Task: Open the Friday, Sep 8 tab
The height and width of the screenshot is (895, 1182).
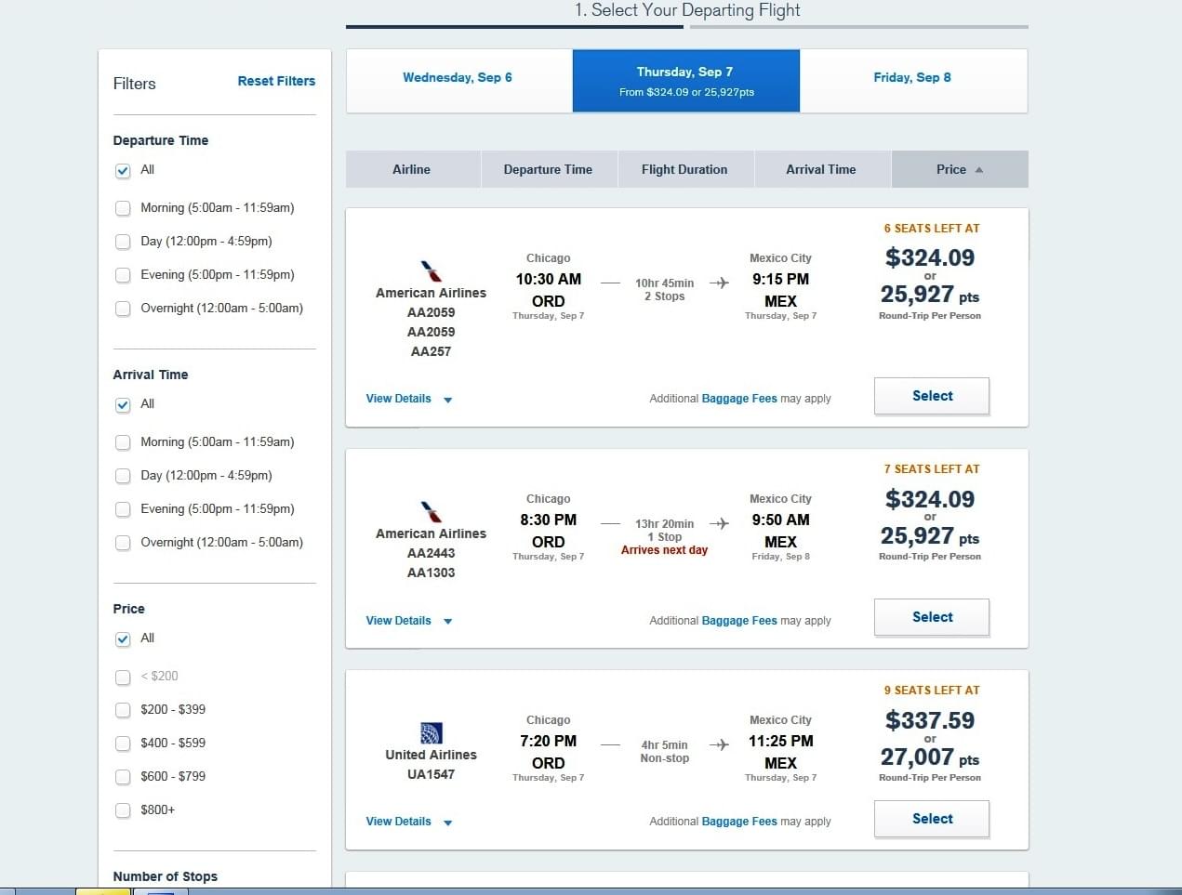Action: (913, 80)
